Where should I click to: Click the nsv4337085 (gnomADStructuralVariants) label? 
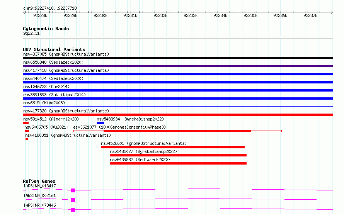tap(66, 54)
